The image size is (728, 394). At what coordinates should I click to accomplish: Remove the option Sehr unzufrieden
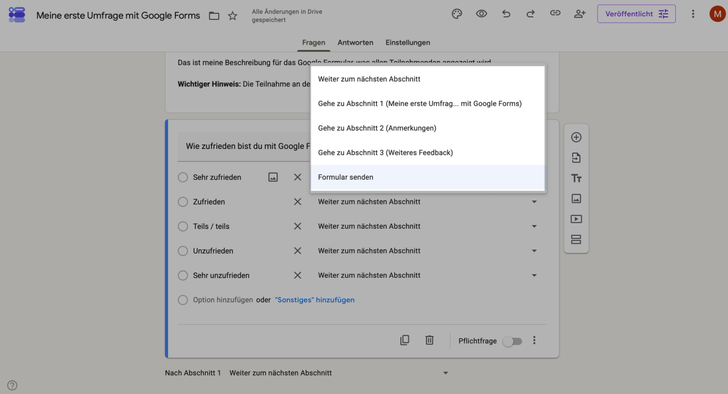(x=297, y=275)
